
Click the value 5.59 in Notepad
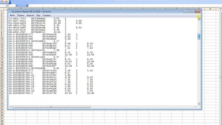pos(90,86)
